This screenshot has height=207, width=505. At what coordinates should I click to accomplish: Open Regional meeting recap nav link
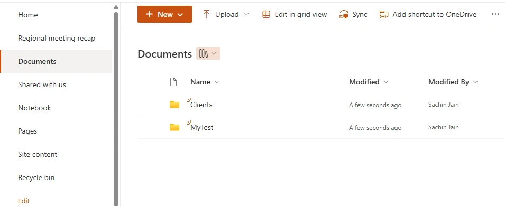pyautogui.click(x=57, y=38)
